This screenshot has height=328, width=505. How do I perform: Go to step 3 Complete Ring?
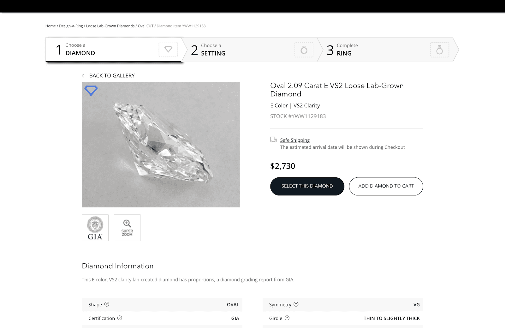tap(347, 50)
